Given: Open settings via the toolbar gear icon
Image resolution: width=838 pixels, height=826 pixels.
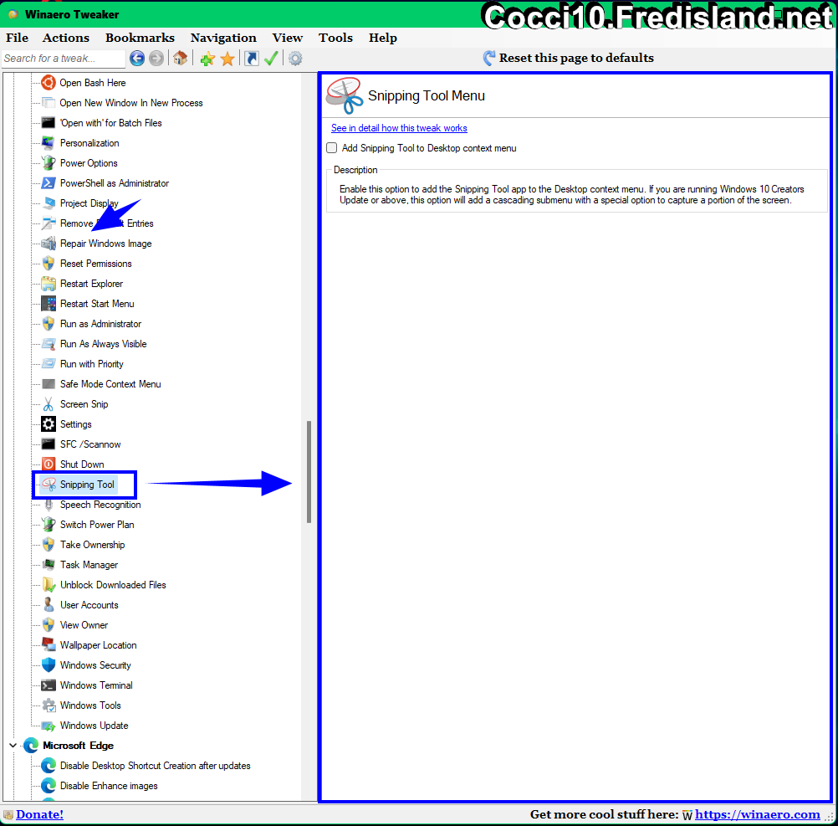Looking at the screenshot, I should coord(295,59).
